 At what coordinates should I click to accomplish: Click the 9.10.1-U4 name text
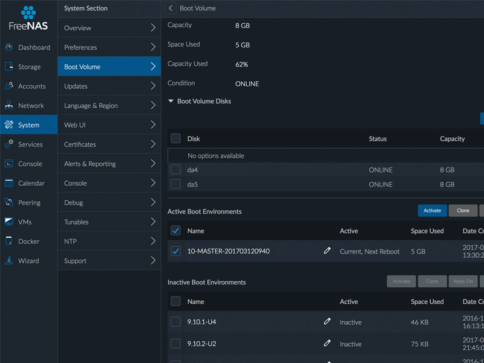pos(201,322)
